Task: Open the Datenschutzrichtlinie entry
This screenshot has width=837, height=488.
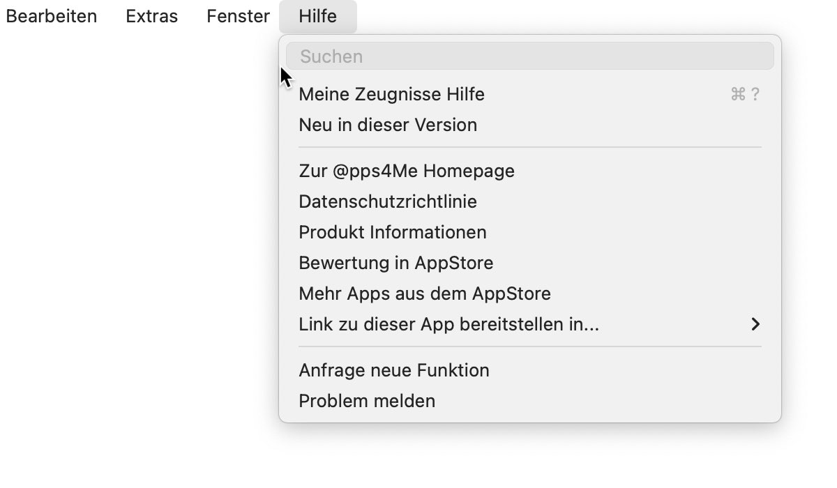Action: click(530, 201)
